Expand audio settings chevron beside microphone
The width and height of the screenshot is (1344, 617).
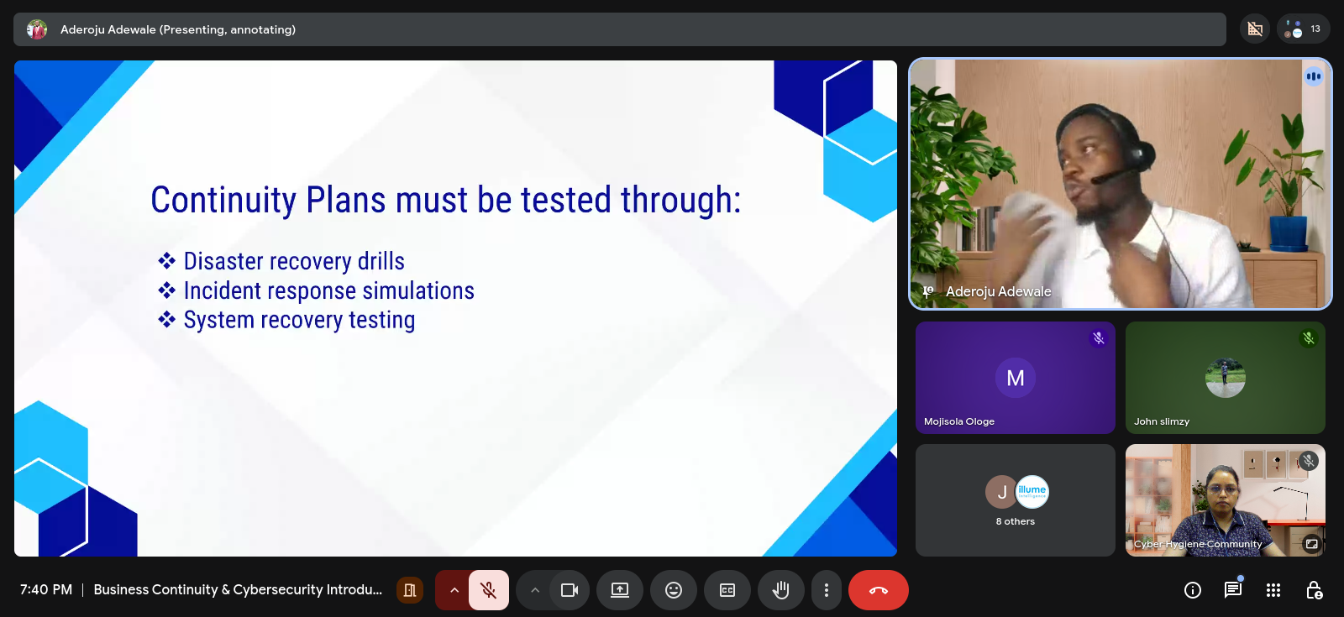tap(454, 590)
